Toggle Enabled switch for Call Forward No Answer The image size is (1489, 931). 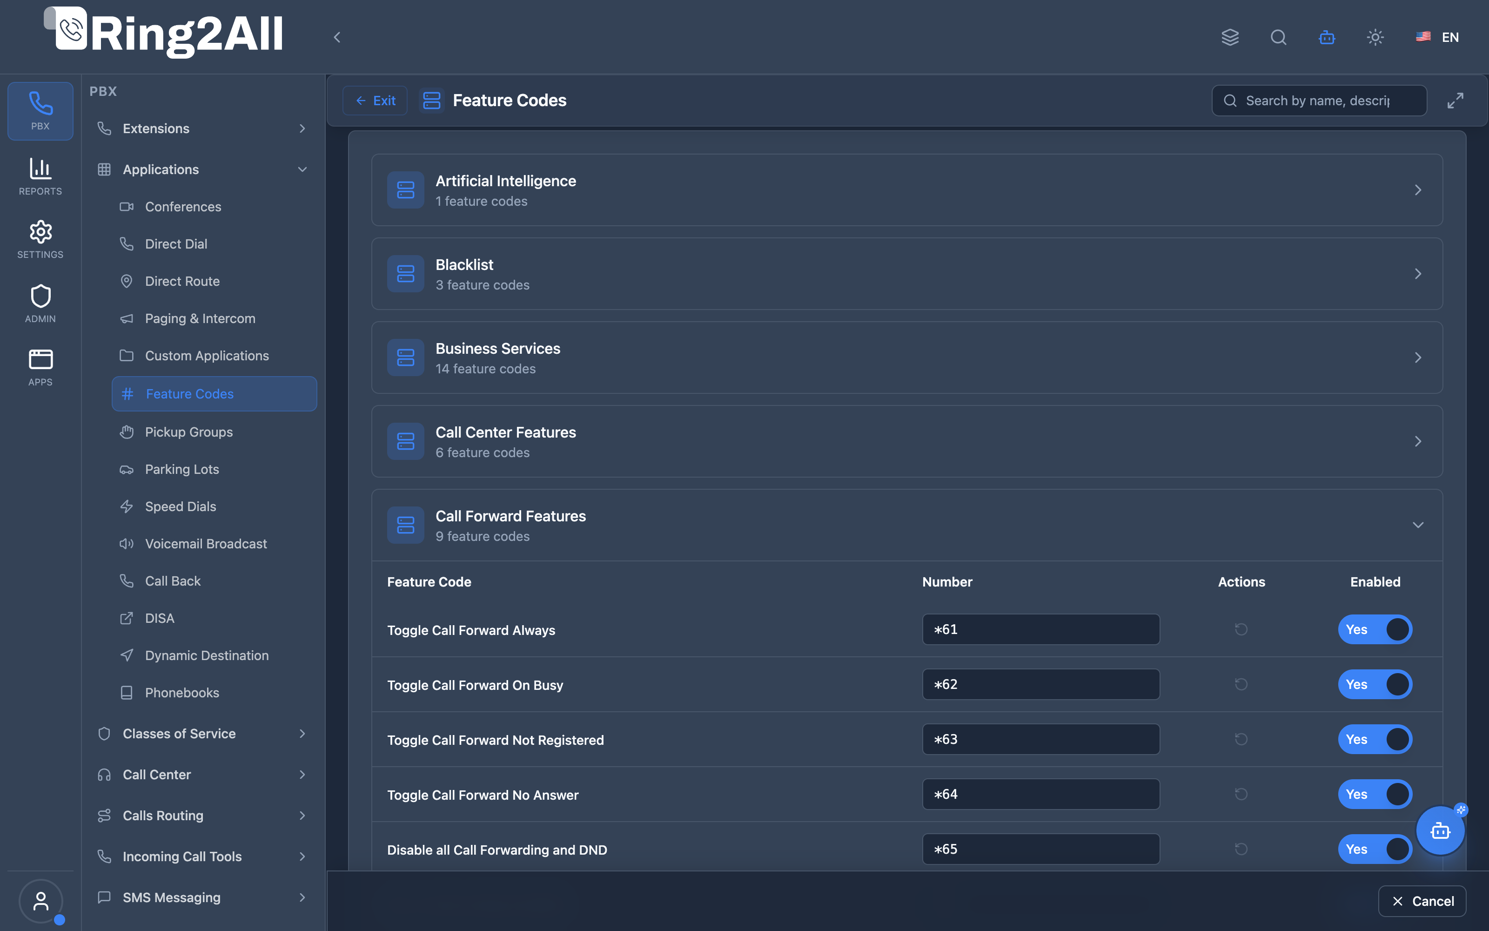pos(1375,794)
